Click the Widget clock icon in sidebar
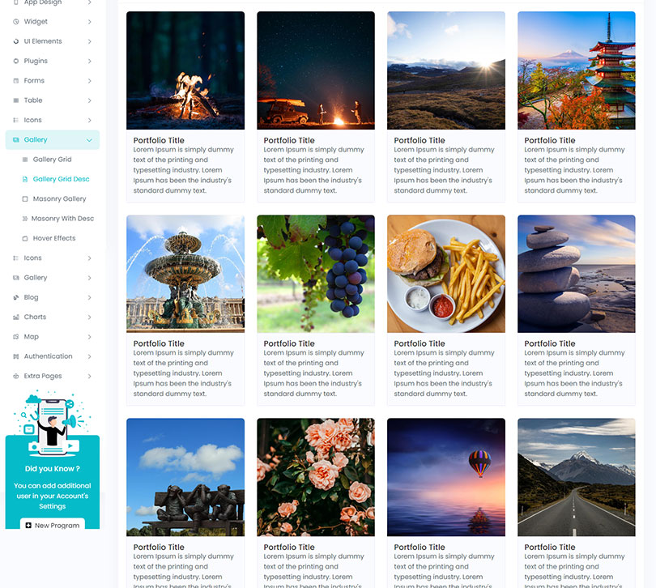This screenshot has width=656, height=588. click(x=16, y=22)
